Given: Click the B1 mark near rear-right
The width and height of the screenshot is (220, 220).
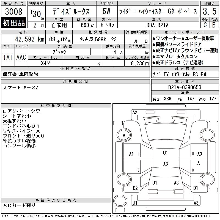Looking at the screenshot, I should pos(196,188).
